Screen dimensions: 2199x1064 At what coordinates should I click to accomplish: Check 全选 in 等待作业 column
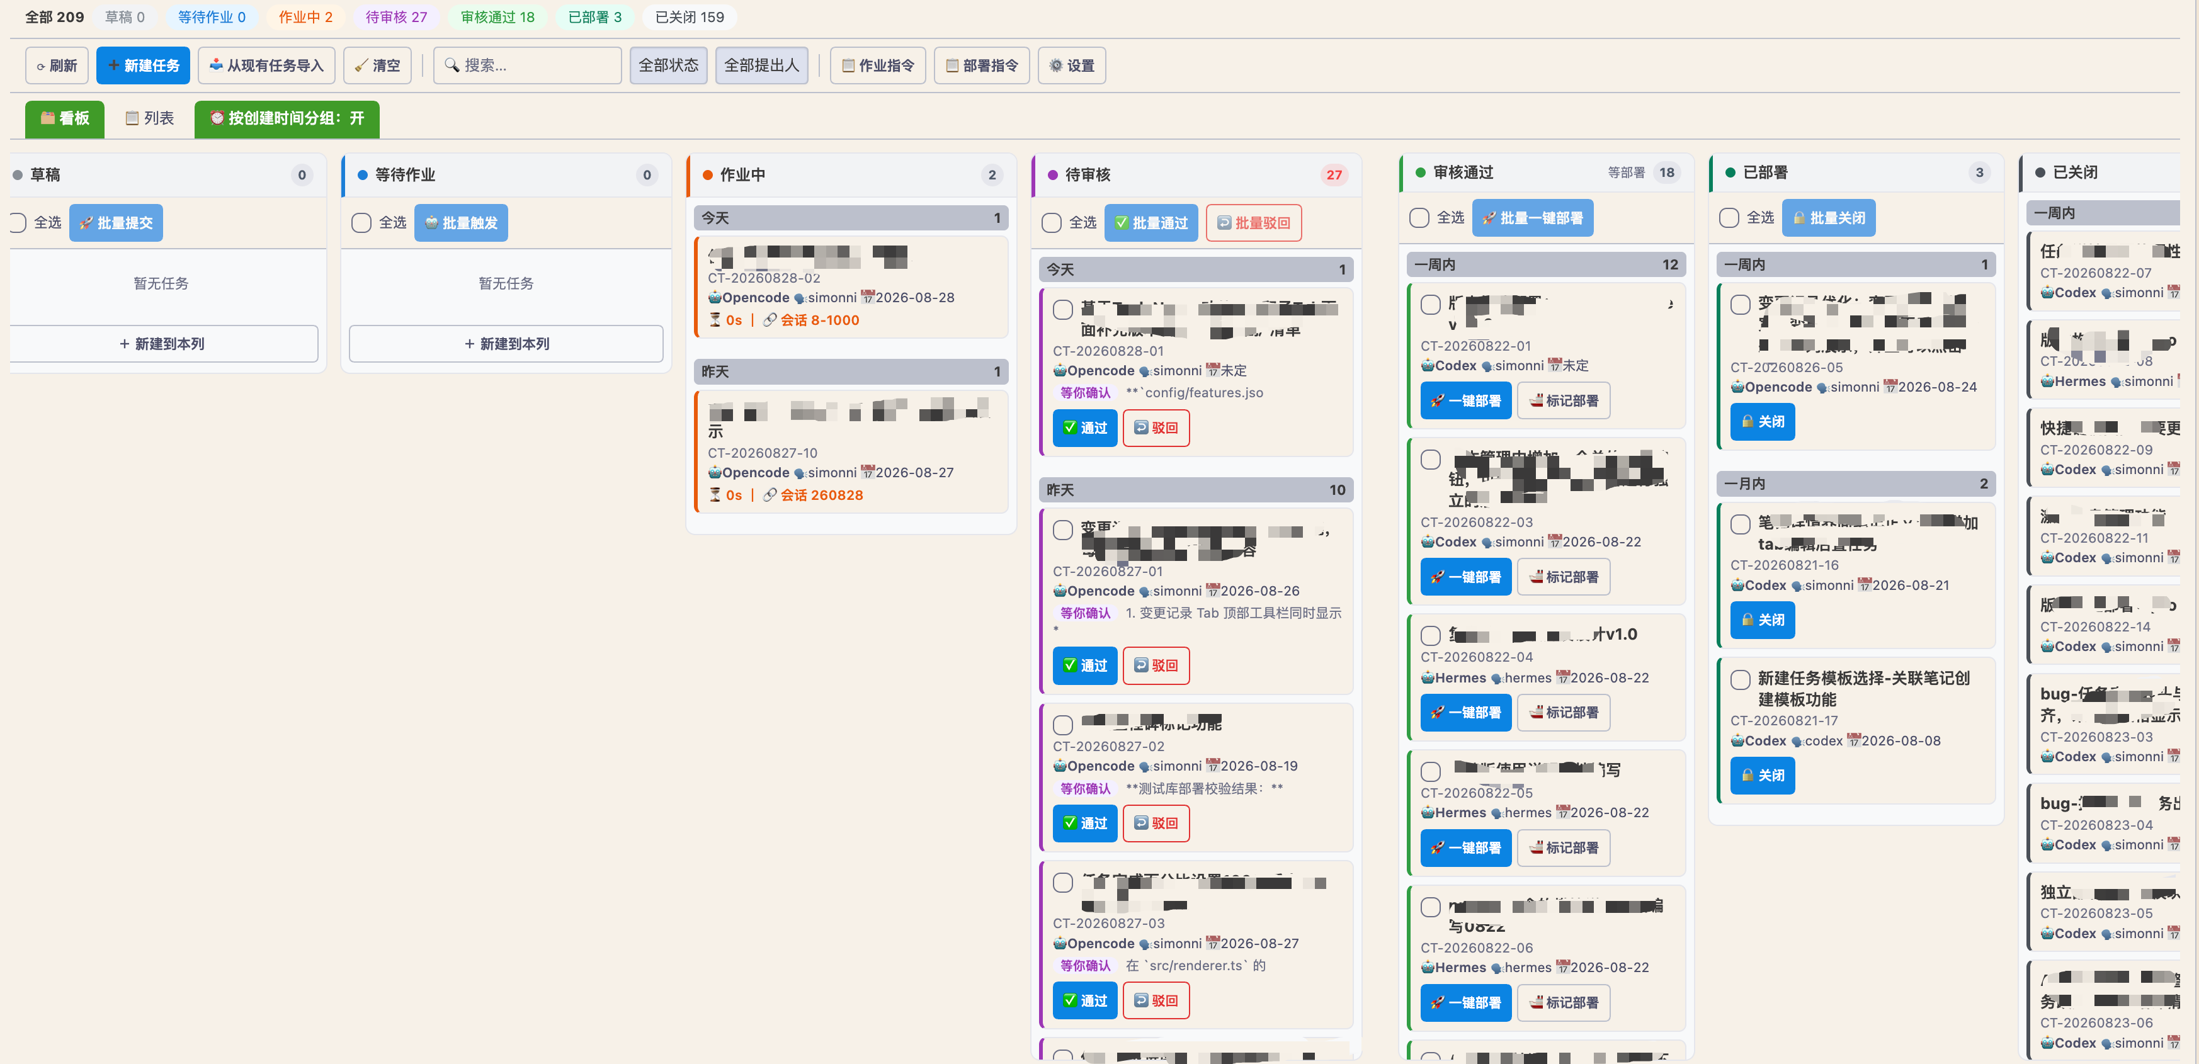pyautogui.click(x=361, y=223)
